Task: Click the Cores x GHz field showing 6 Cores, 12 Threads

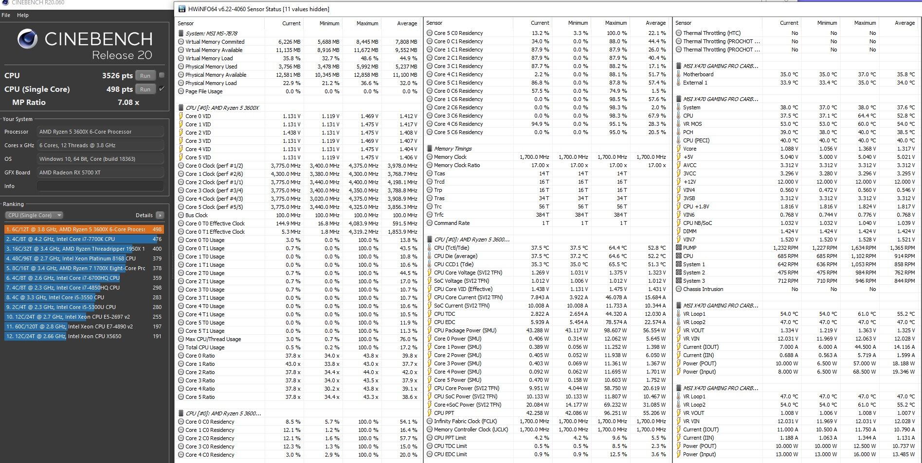Action: click(101, 145)
